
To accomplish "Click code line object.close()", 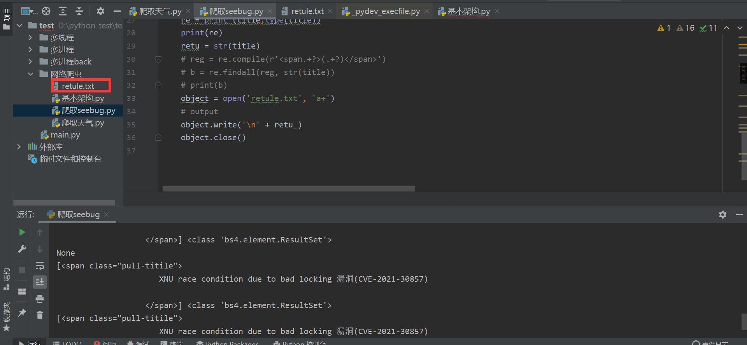I will click(x=213, y=138).
